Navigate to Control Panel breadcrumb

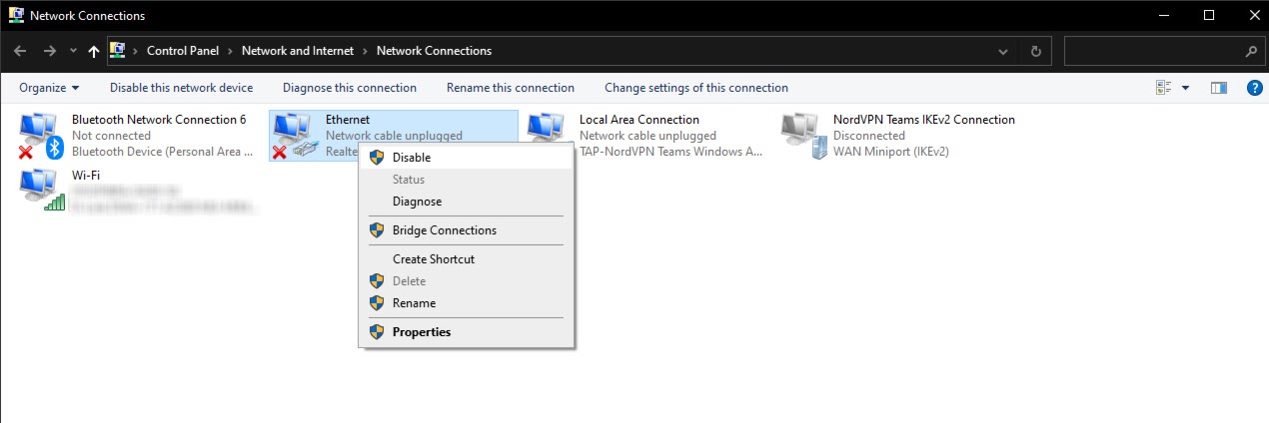pyautogui.click(x=183, y=51)
